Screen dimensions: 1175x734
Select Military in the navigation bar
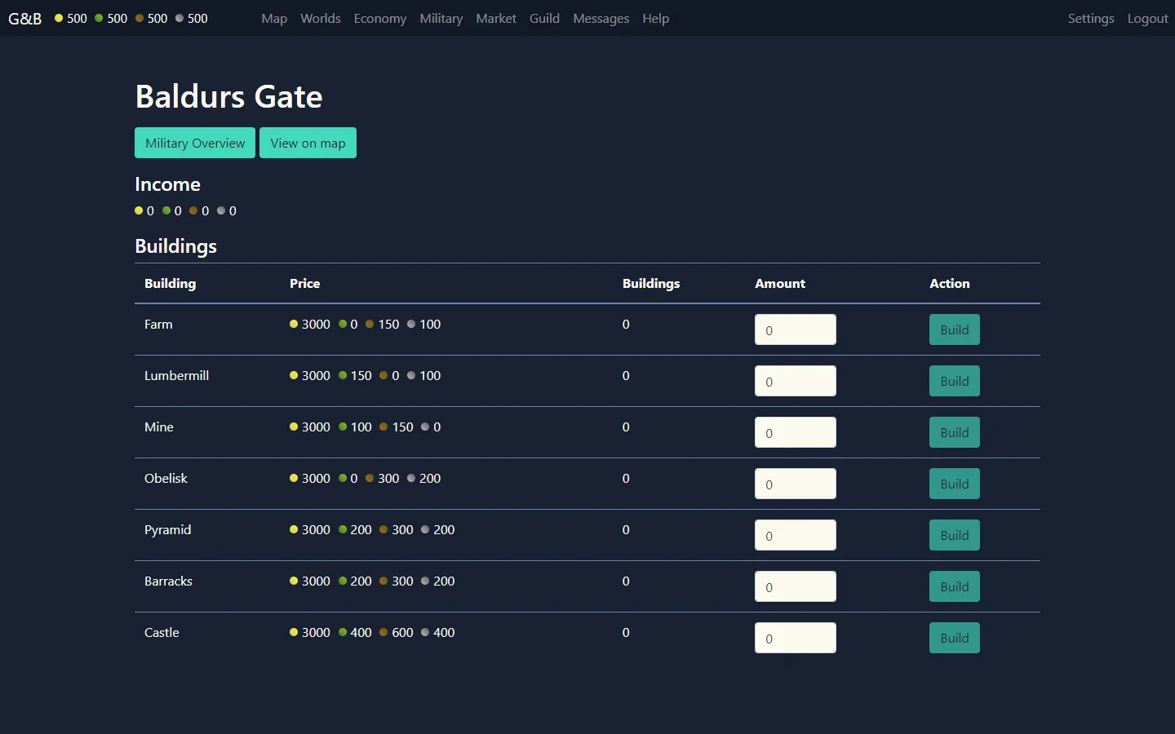pyautogui.click(x=441, y=18)
